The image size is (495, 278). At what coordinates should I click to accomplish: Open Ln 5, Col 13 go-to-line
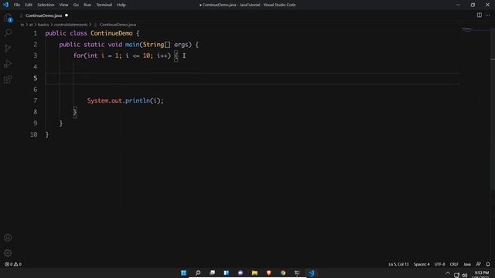(398, 264)
